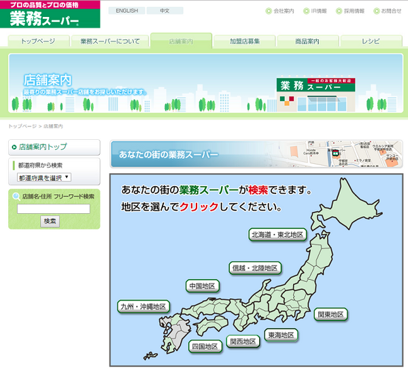The image size is (408, 370).
Task: Click the store building illustration in banner
Action: tap(316, 94)
